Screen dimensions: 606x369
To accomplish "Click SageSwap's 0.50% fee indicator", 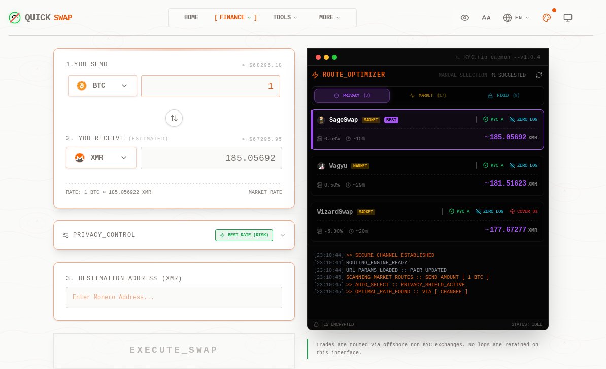I will 328,139.
